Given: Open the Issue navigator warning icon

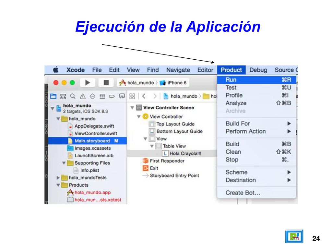Looking at the screenshot, I should [83, 97].
